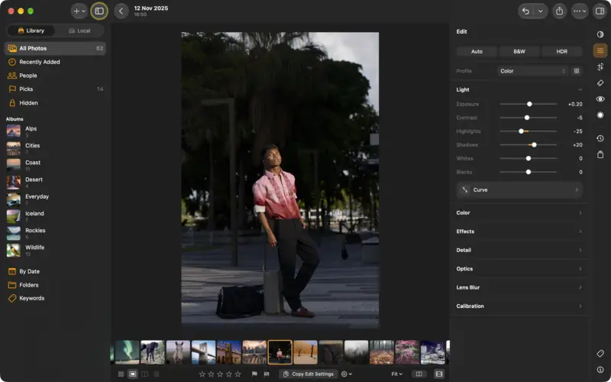
Task: Click the Curve icon
Action: tap(465, 189)
